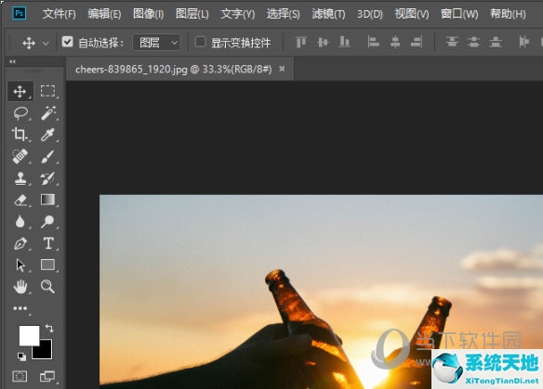Distribute vertical centers of layers
The height and width of the screenshot is (389, 543).
click(x=474, y=42)
